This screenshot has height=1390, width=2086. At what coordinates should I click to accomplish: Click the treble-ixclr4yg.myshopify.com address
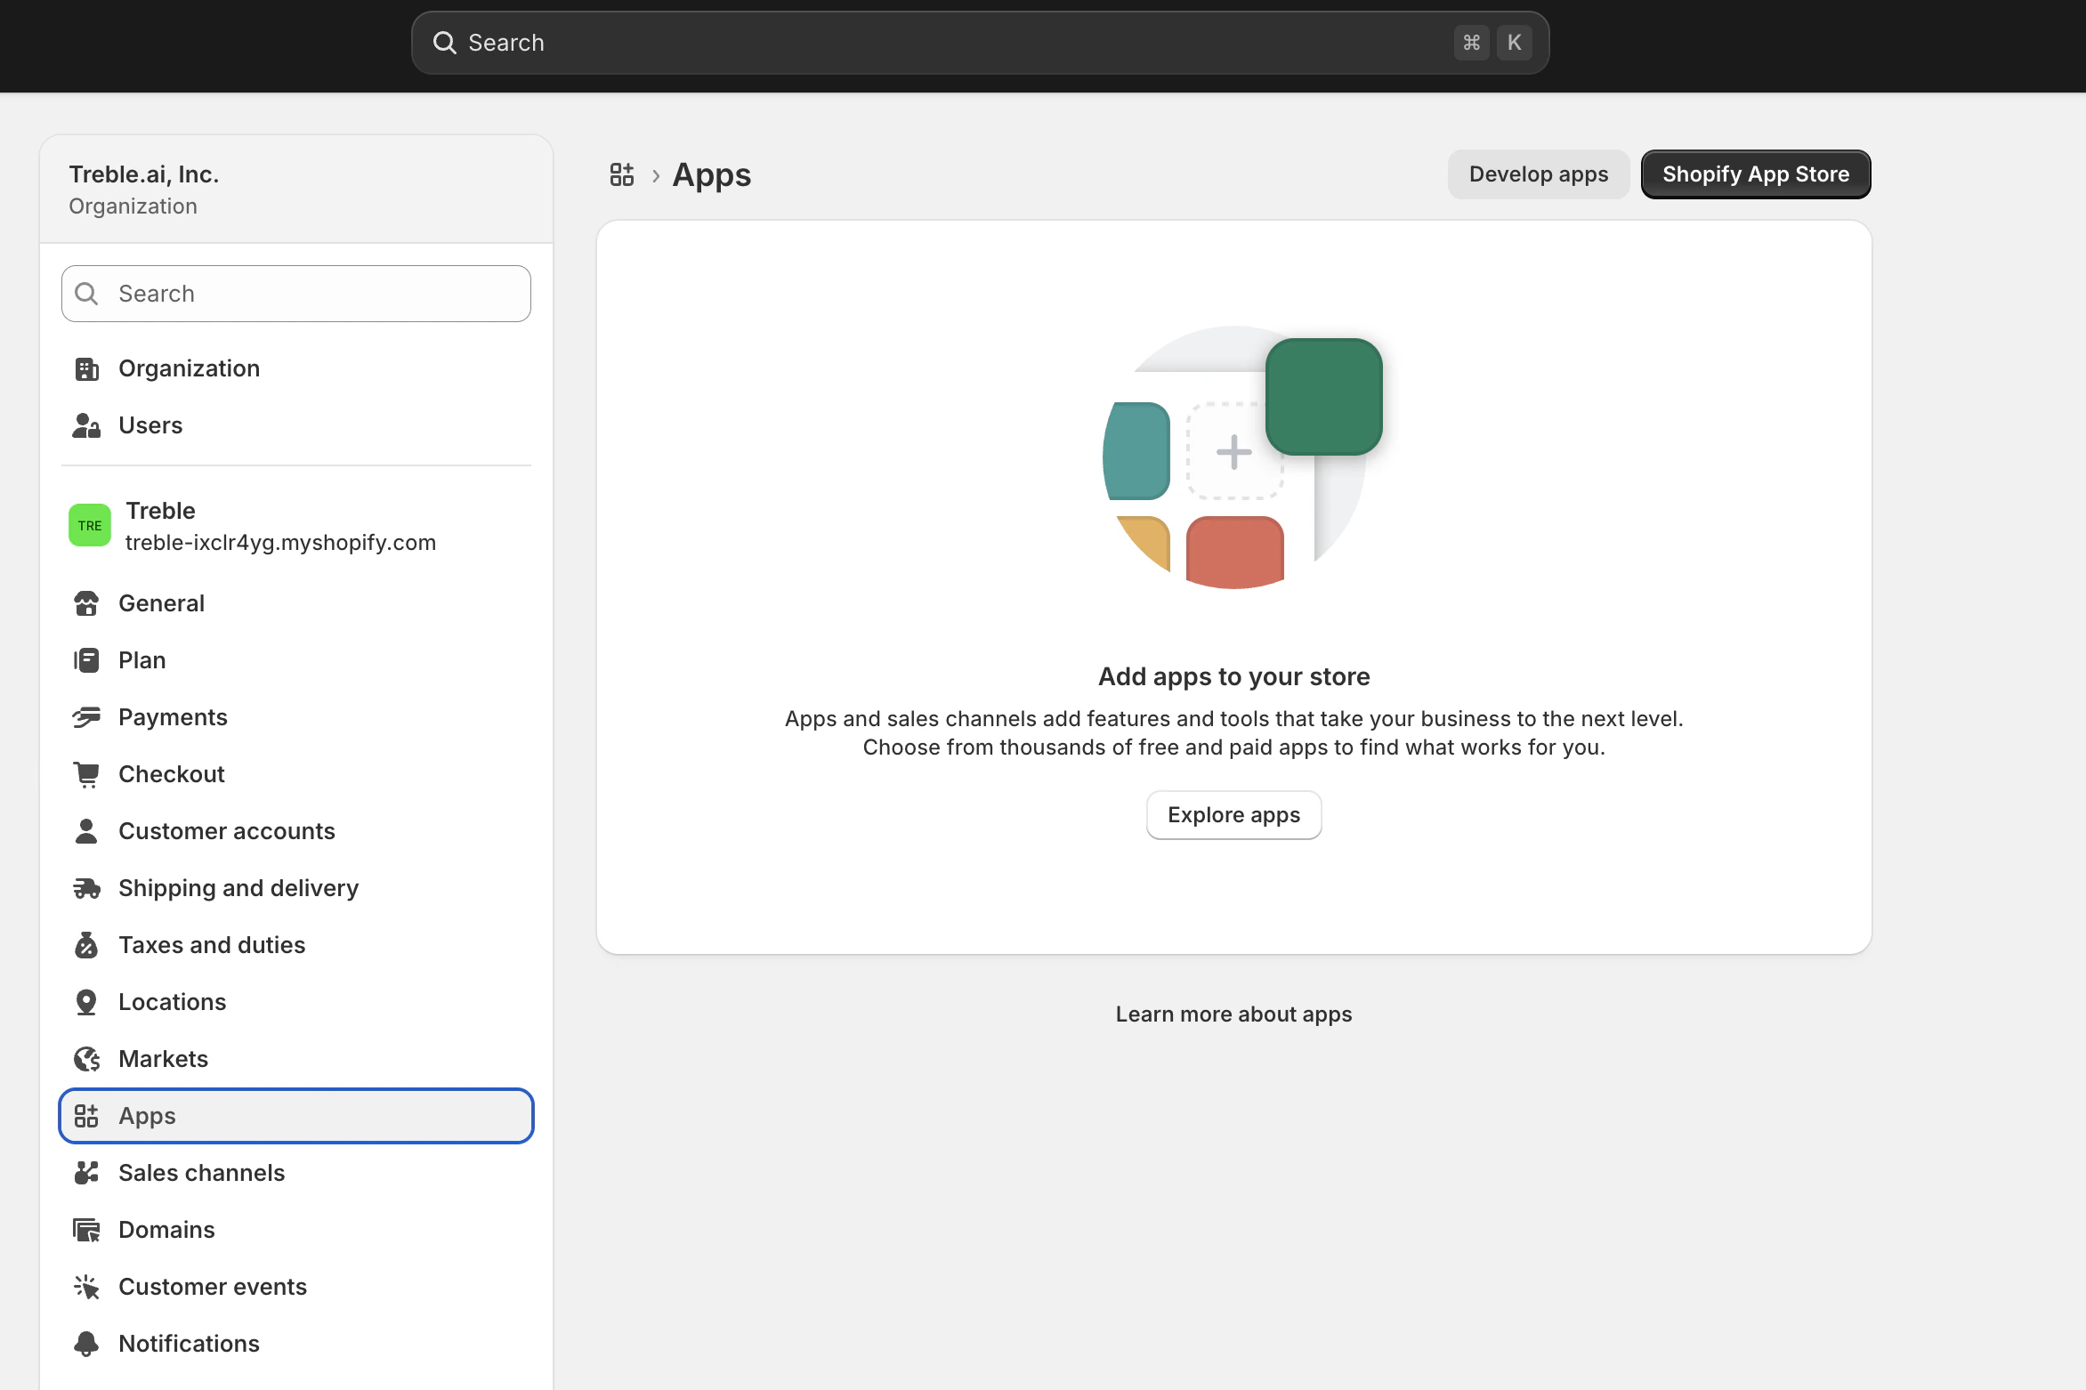pyautogui.click(x=280, y=543)
